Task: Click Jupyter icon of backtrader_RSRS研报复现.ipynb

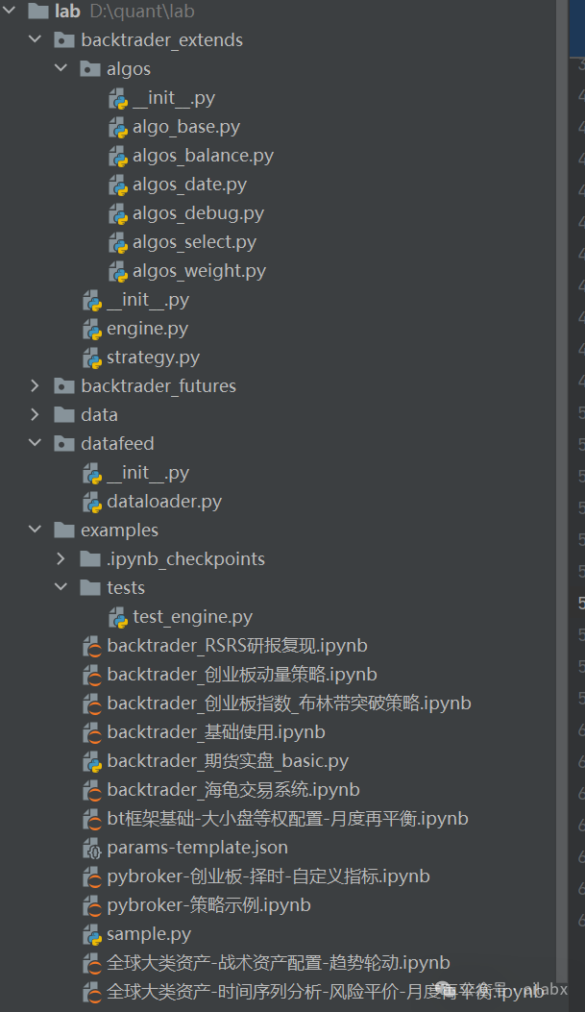Action: pos(92,646)
